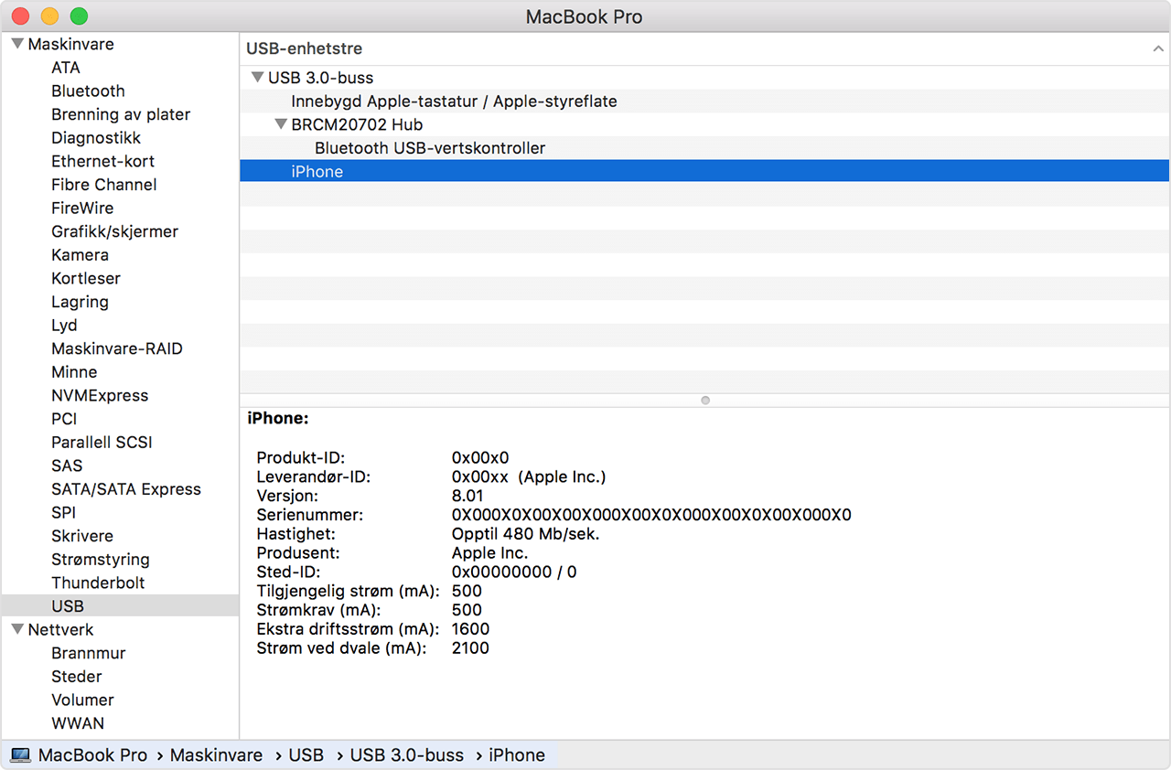Select the iPhone row in device tree
The height and width of the screenshot is (770, 1171).
coord(704,171)
